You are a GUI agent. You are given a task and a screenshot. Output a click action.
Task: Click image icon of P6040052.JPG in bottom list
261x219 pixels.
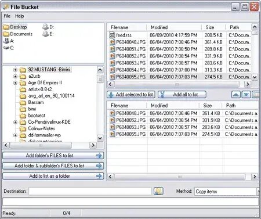(x=113, y=120)
